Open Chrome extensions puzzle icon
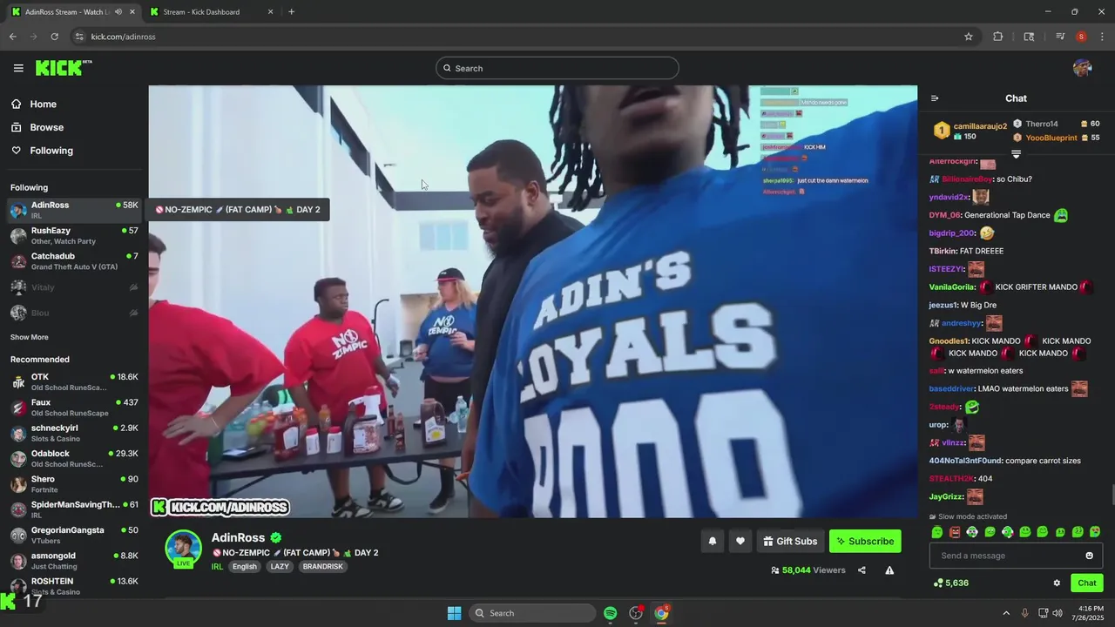 click(998, 37)
